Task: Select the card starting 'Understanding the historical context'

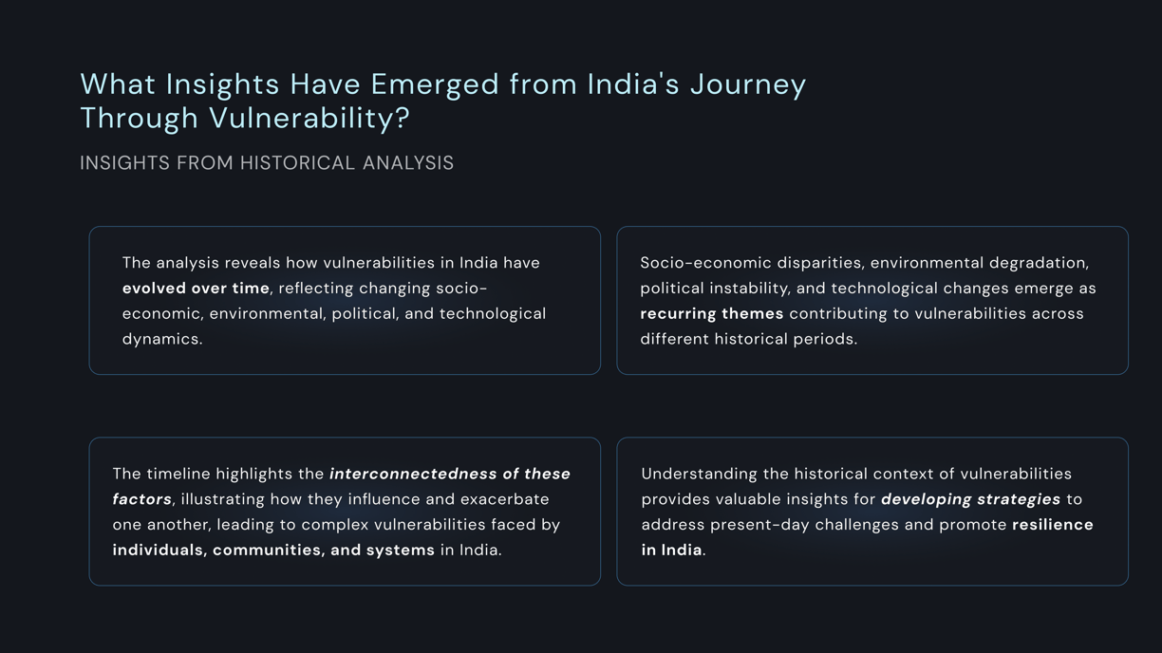Action: tap(872, 512)
